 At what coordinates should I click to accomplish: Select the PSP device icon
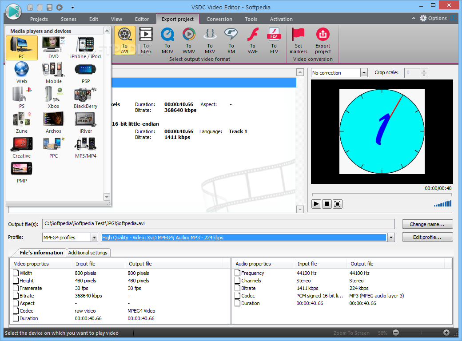pos(85,73)
